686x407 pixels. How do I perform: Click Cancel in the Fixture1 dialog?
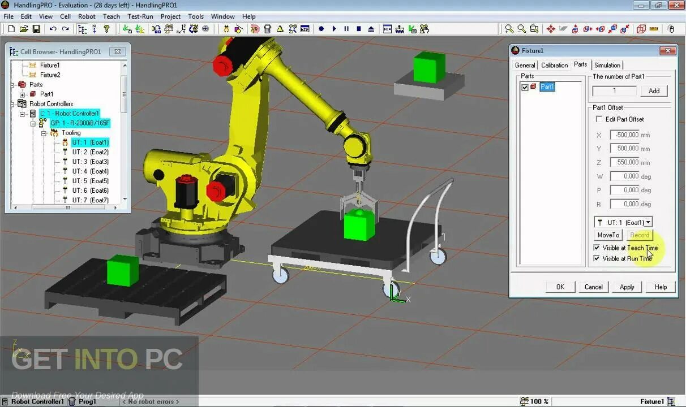click(x=594, y=287)
